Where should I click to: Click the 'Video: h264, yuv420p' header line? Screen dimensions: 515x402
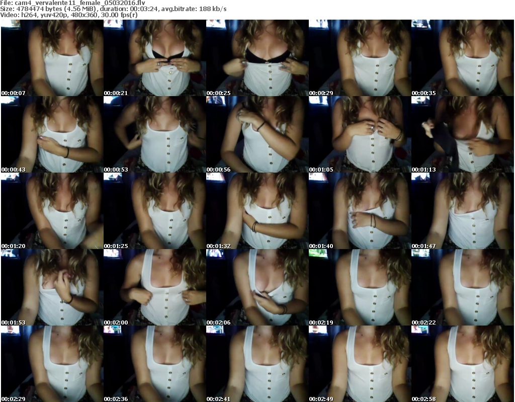point(68,15)
